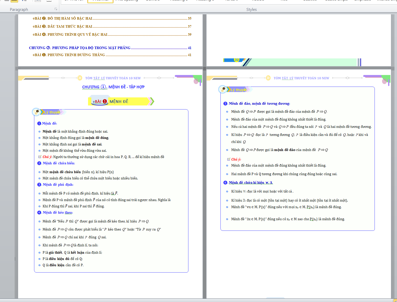Image resolution: width=397 pixels, height=302 pixels.
Task: Click line 'Mệnh đề "∃x ∈ M, P(x)" đúng nếu có x₀ ∈ M'
Action: [288, 219]
